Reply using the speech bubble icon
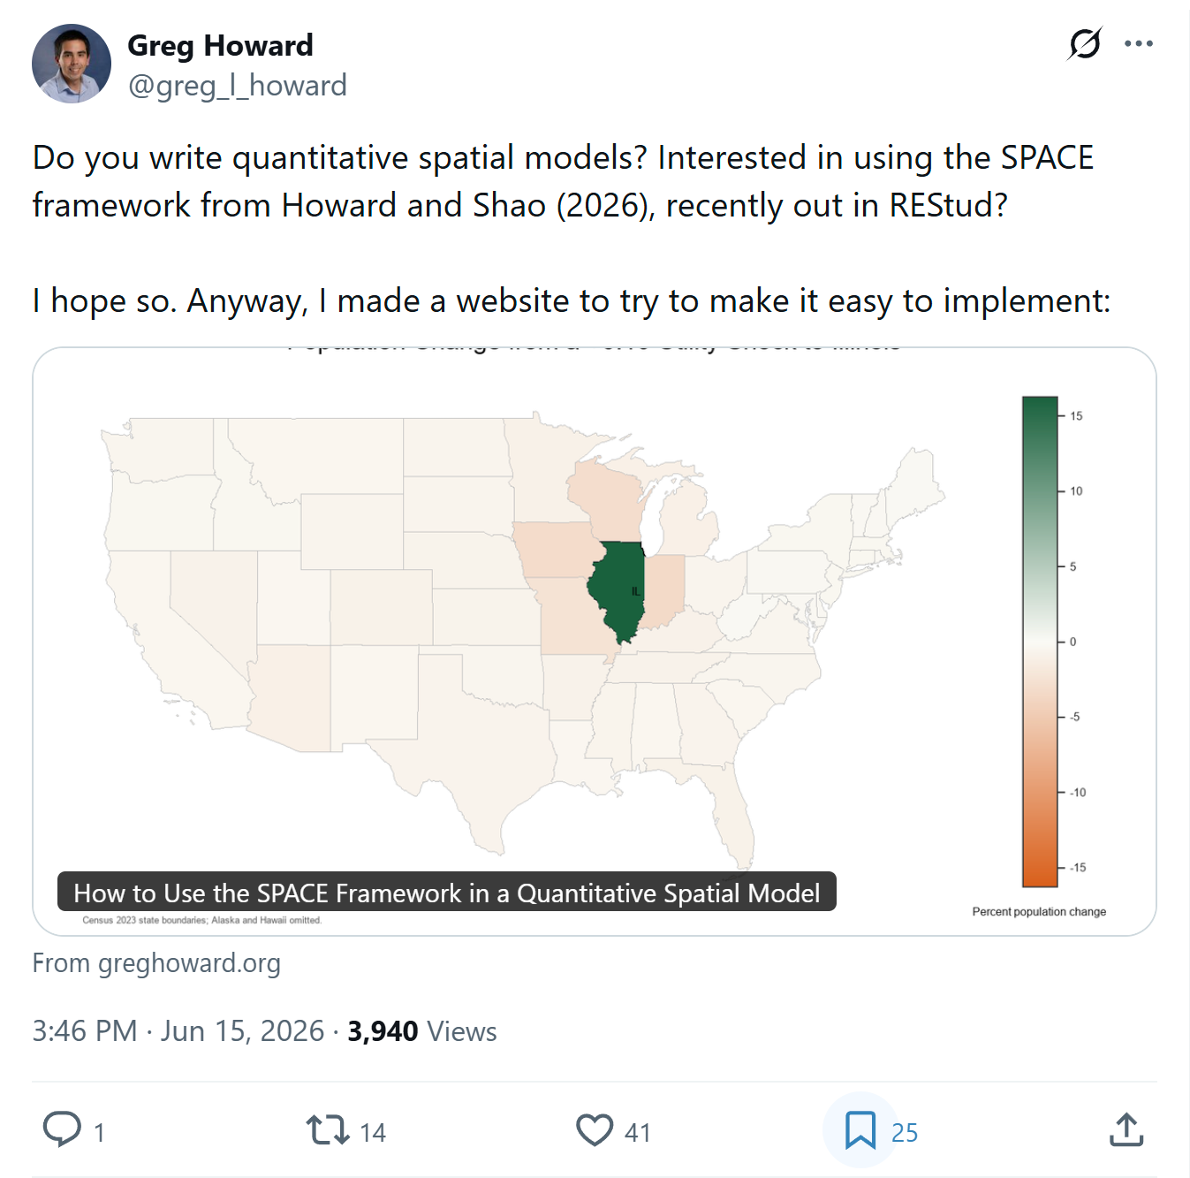This screenshot has width=1190, height=1178. (x=62, y=1129)
